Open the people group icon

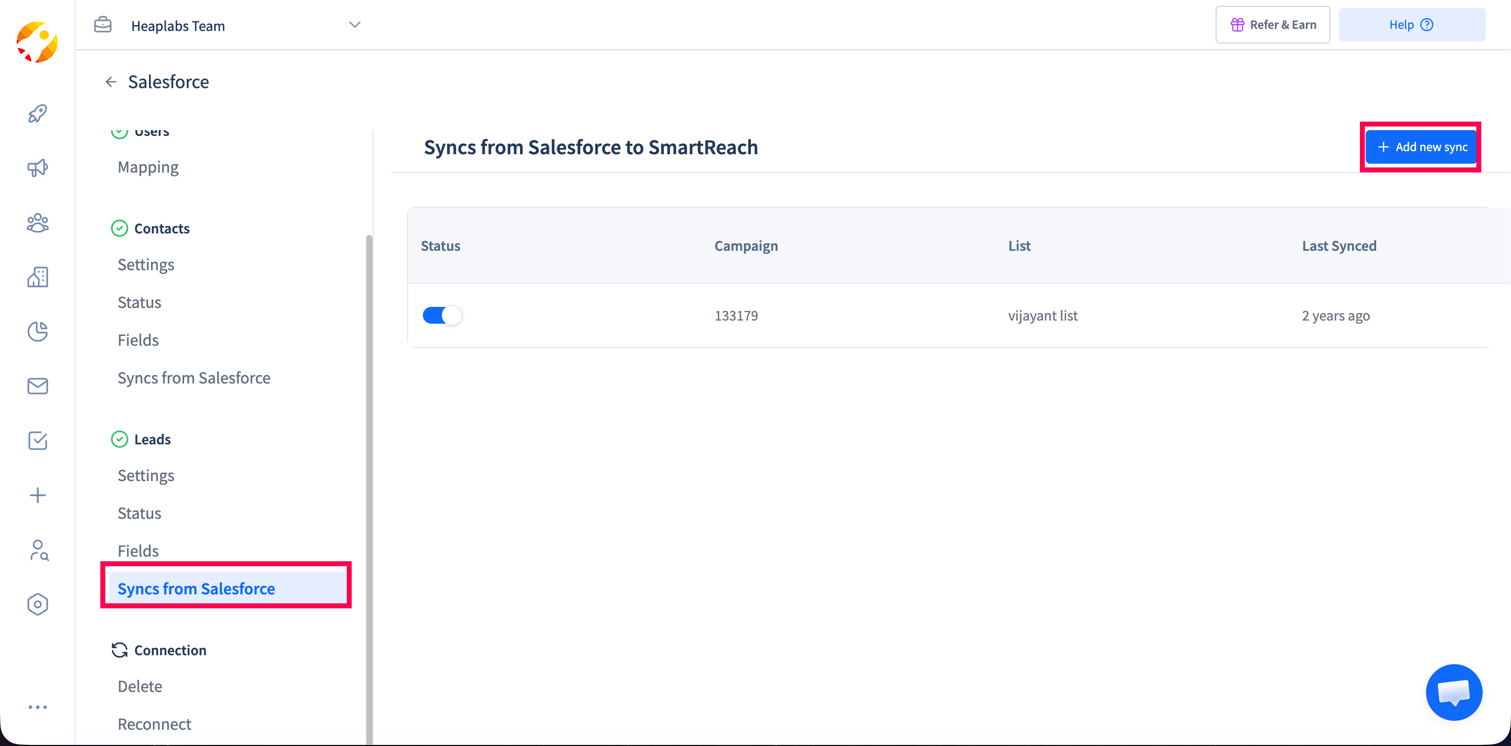pyautogui.click(x=38, y=223)
